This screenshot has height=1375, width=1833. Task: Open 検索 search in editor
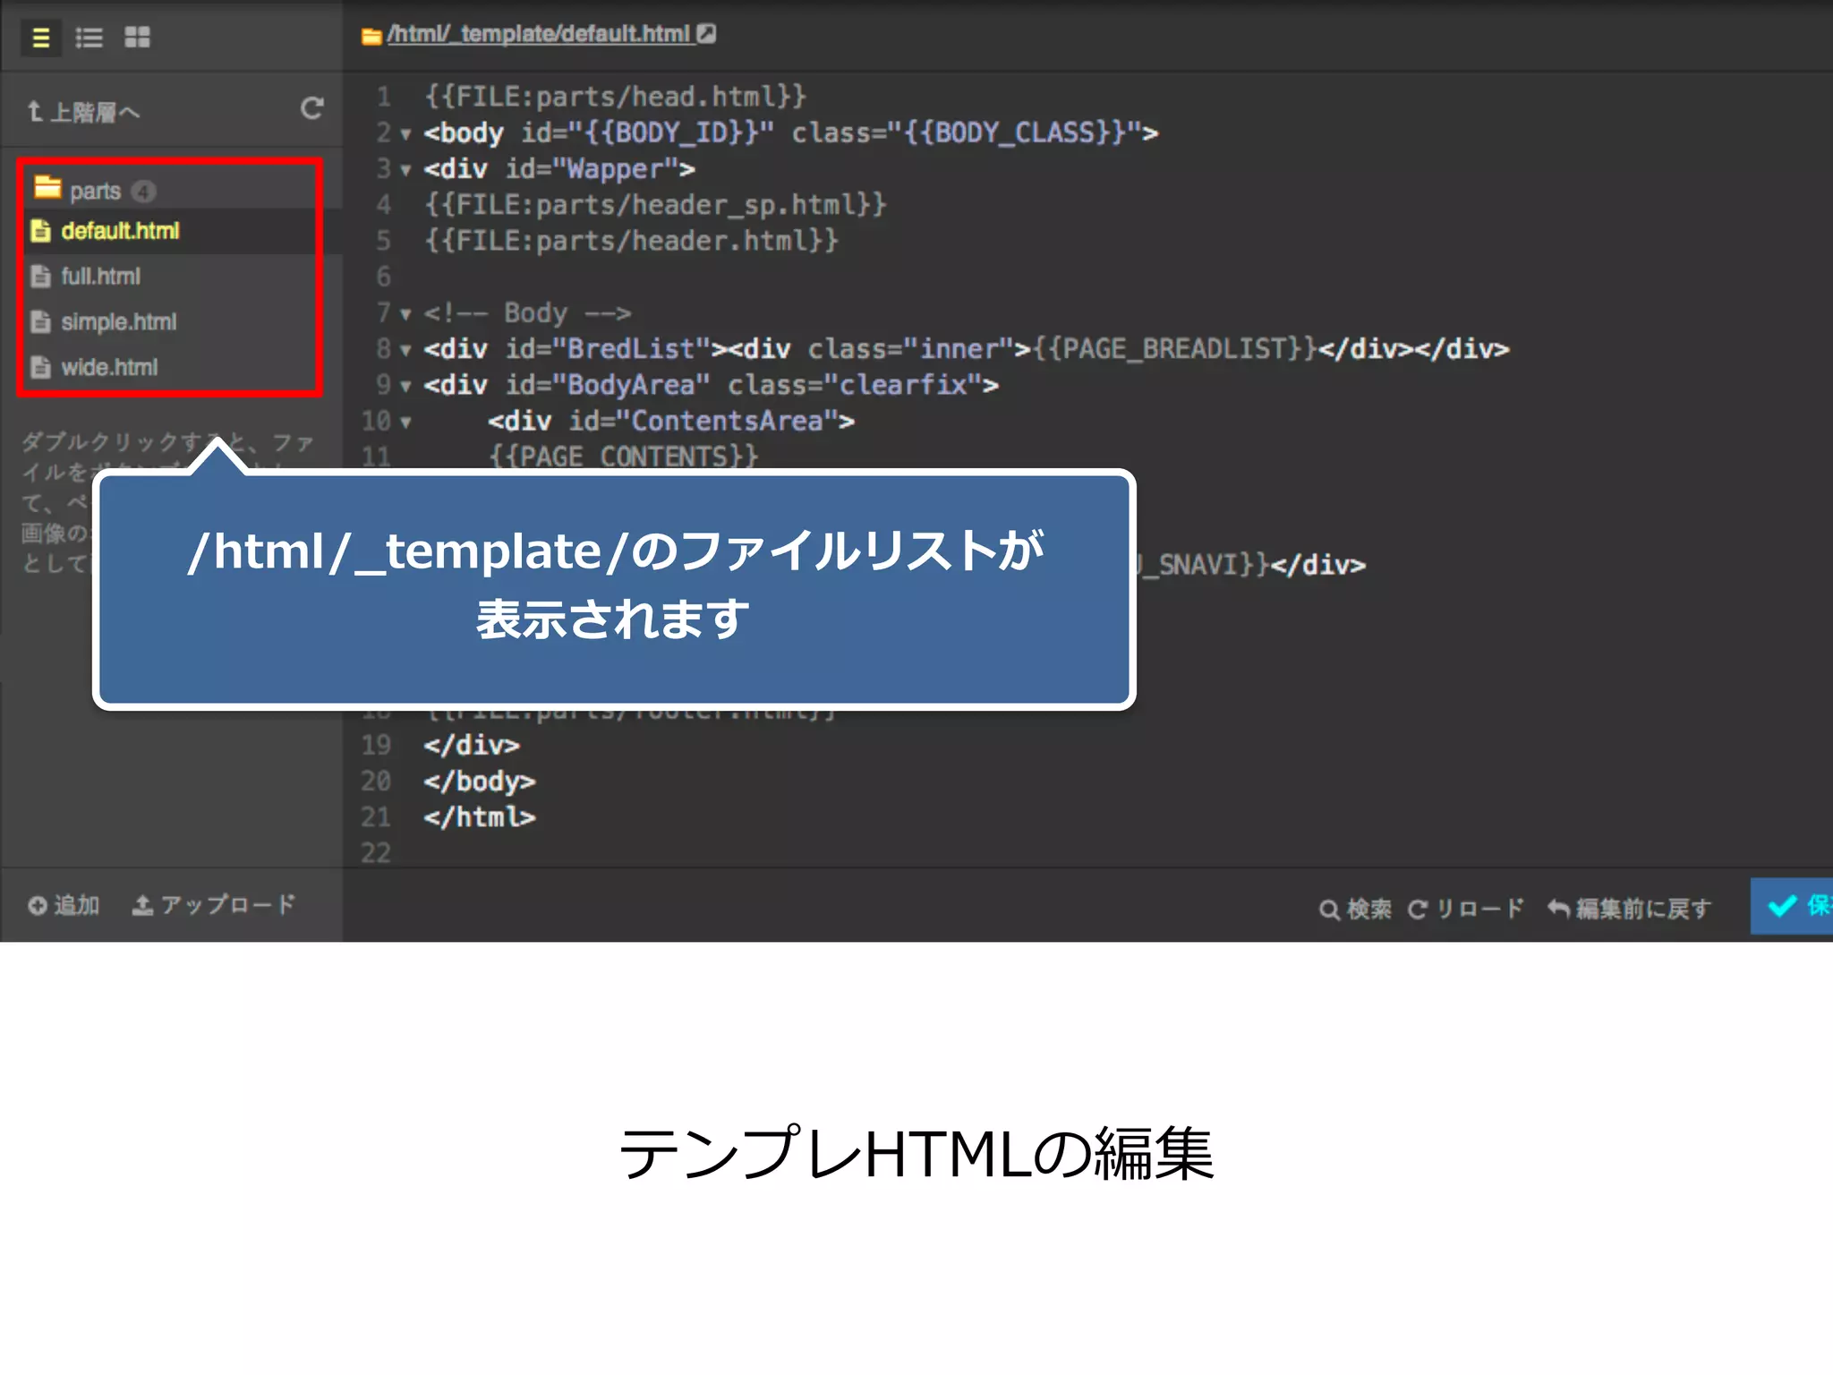(x=1355, y=909)
